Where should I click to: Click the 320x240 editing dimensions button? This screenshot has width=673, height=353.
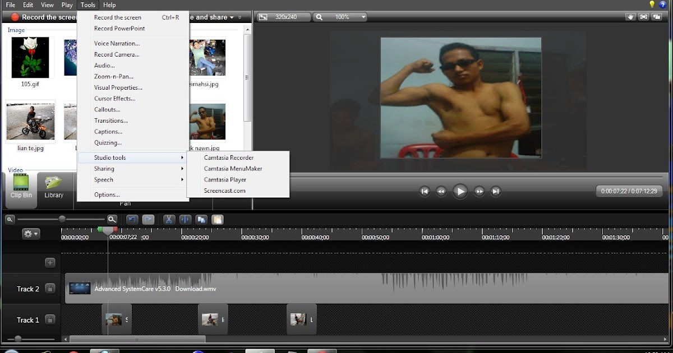283,17
